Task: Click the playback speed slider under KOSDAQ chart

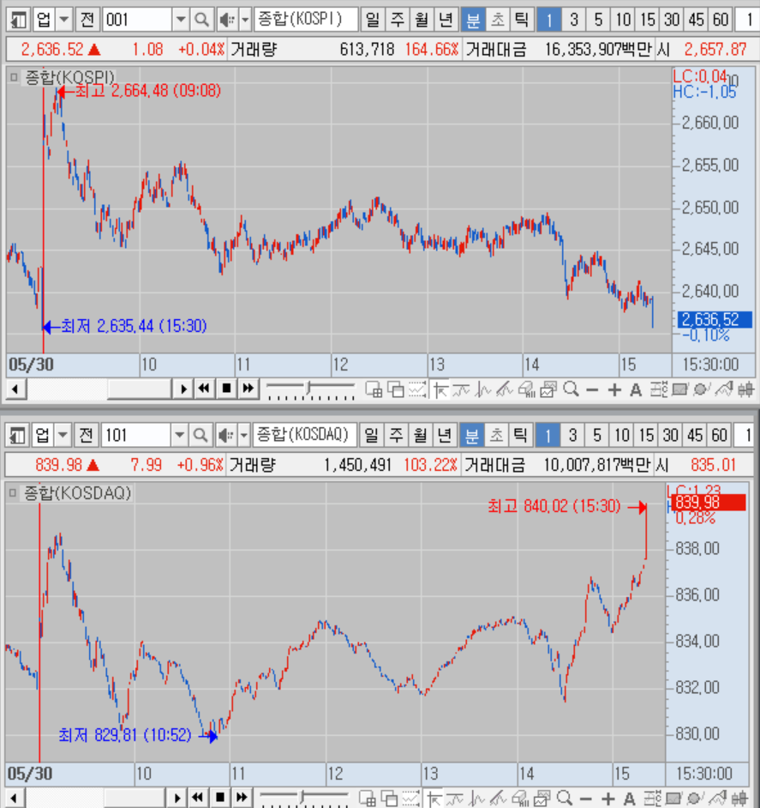Action: coord(304,799)
